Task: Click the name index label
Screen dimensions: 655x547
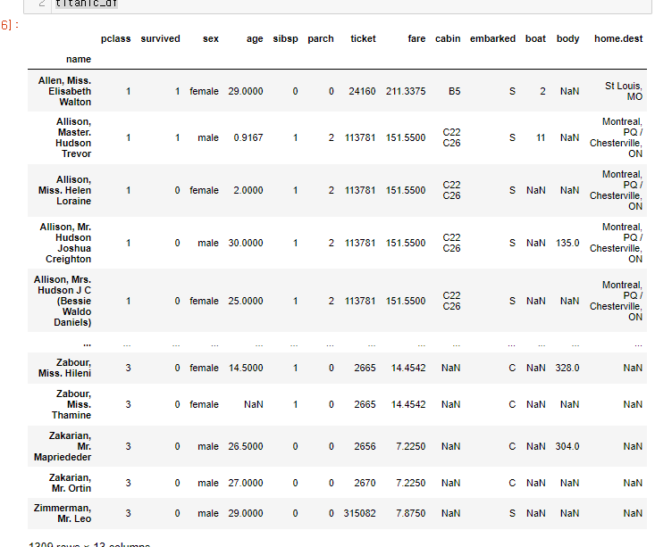Action: coord(79,59)
